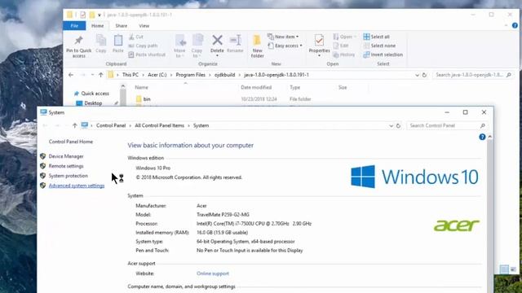Click All Control Panel Items breadcrumb

click(160, 125)
